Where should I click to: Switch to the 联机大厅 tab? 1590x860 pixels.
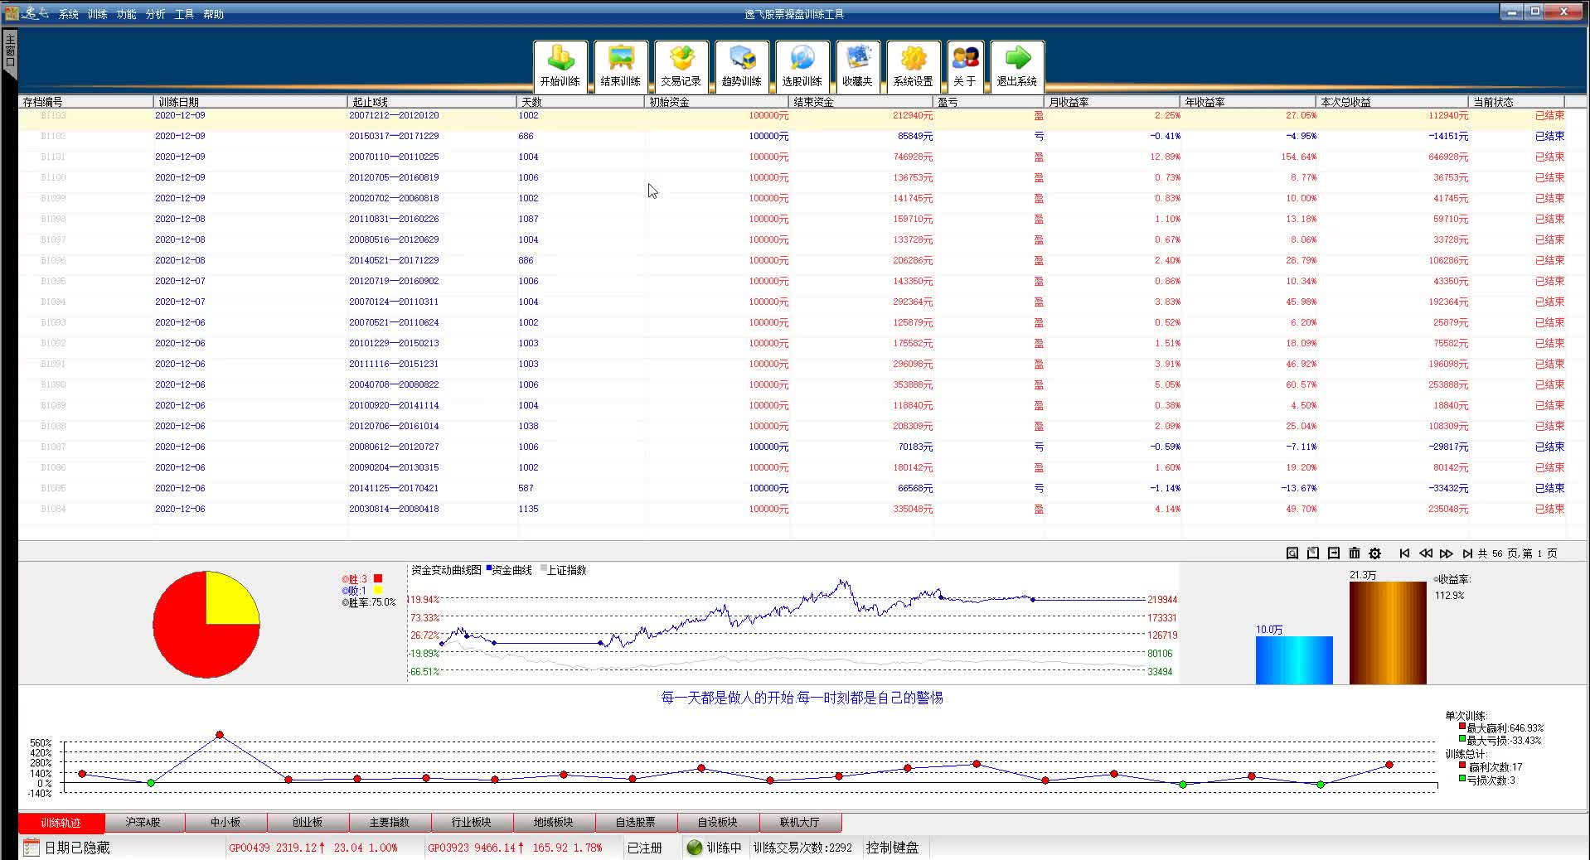(x=800, y=822)
